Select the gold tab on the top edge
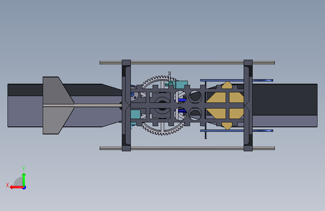The height and width of the screenshot is (211, 325). pos(227,85)
